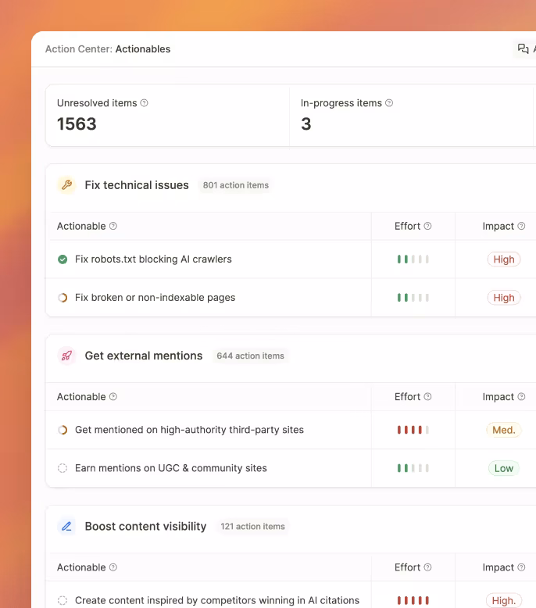Screen dimensions: 536x608
Task: Open the Action Center breadcrumb
Action: click(x=78, y=49)
